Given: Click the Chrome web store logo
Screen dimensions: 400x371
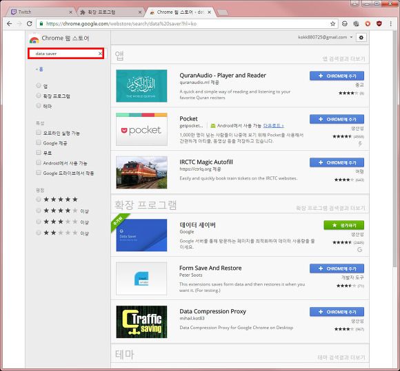Looking at the screenshot, I should click(34, 39).
